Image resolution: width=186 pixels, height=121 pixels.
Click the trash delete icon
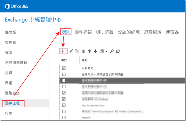pyautogui.click(x=83, y=51)
